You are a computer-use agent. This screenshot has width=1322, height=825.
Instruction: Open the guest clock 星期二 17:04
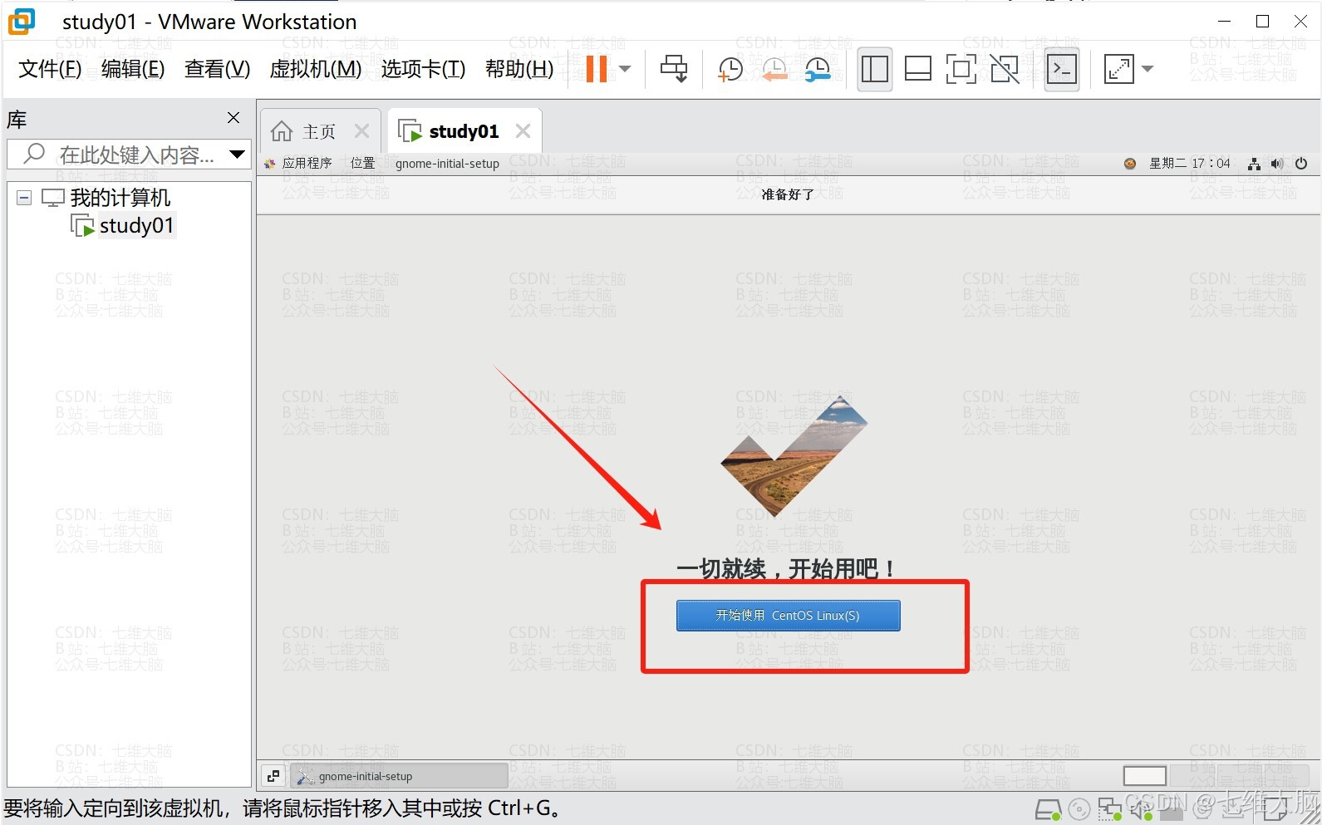(x=1190, y=163)
